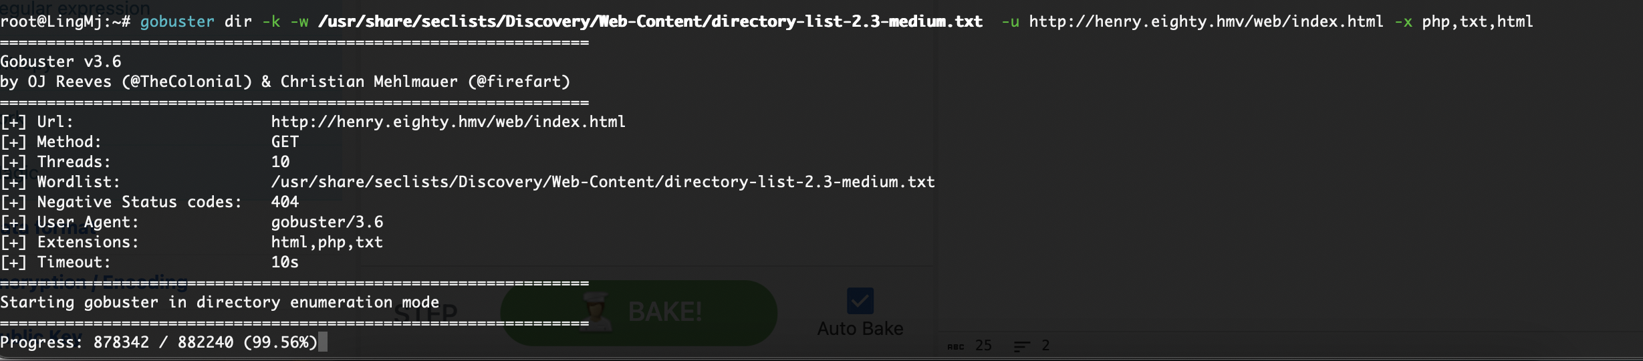
Task: Click the ABC character count icon
Action: click(x=956, y=346)
